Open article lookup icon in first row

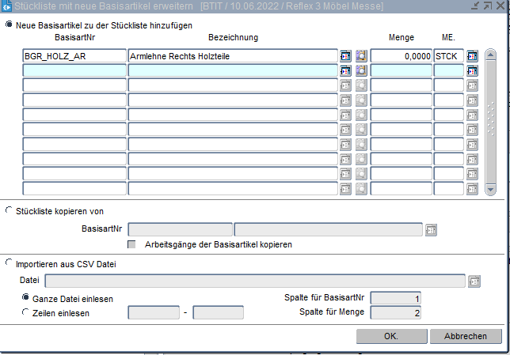345,56
